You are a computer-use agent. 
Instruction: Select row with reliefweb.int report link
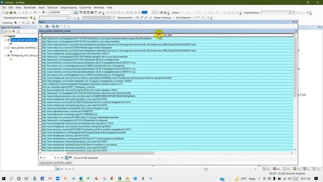pos(40,84)
